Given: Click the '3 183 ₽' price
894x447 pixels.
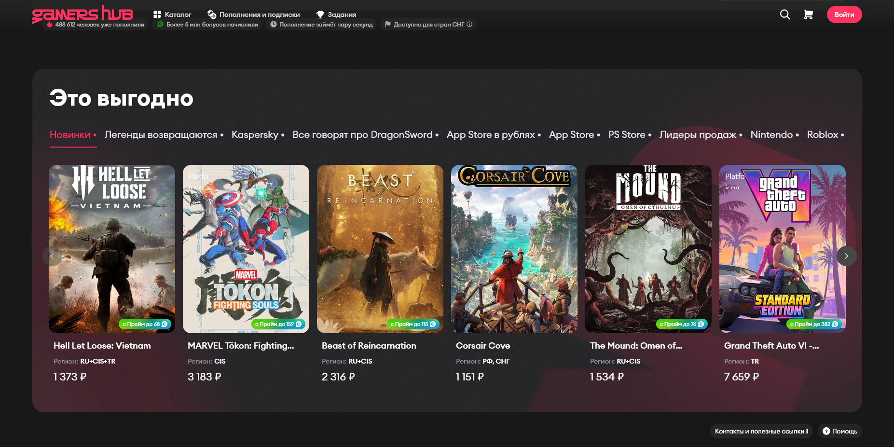Looking at the screenshot, I should point(205,377).
